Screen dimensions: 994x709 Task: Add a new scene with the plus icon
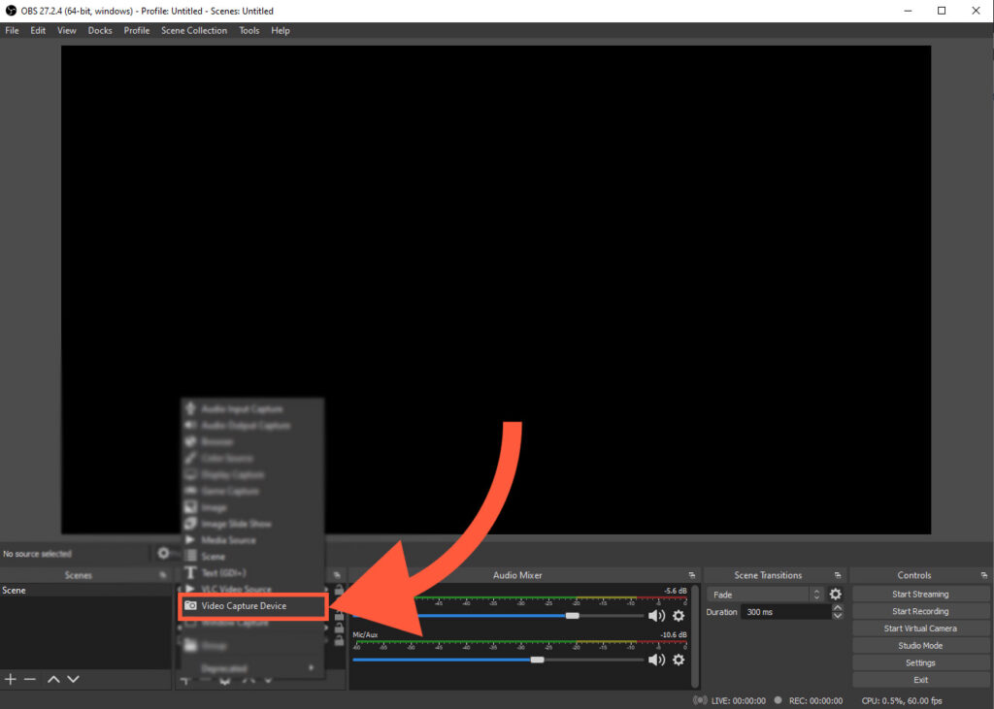(10, 679)
